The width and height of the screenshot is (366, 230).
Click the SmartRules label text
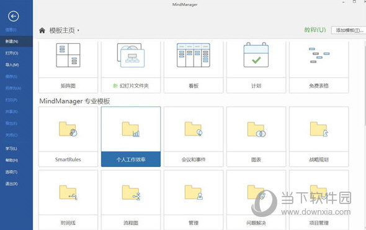(x=68, y=160)
